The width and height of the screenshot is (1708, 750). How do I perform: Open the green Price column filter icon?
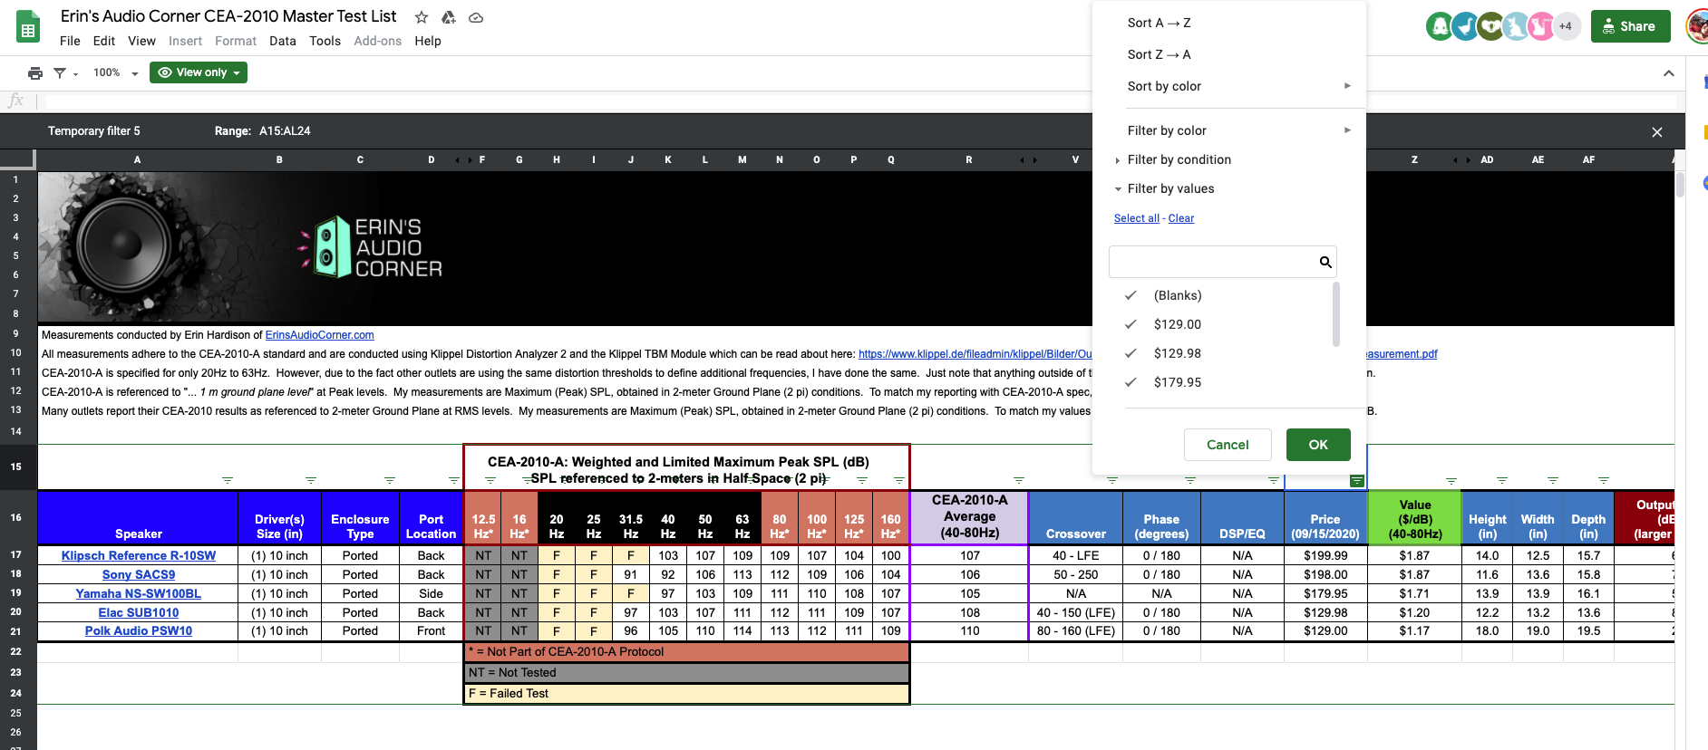pos(1357,480)
